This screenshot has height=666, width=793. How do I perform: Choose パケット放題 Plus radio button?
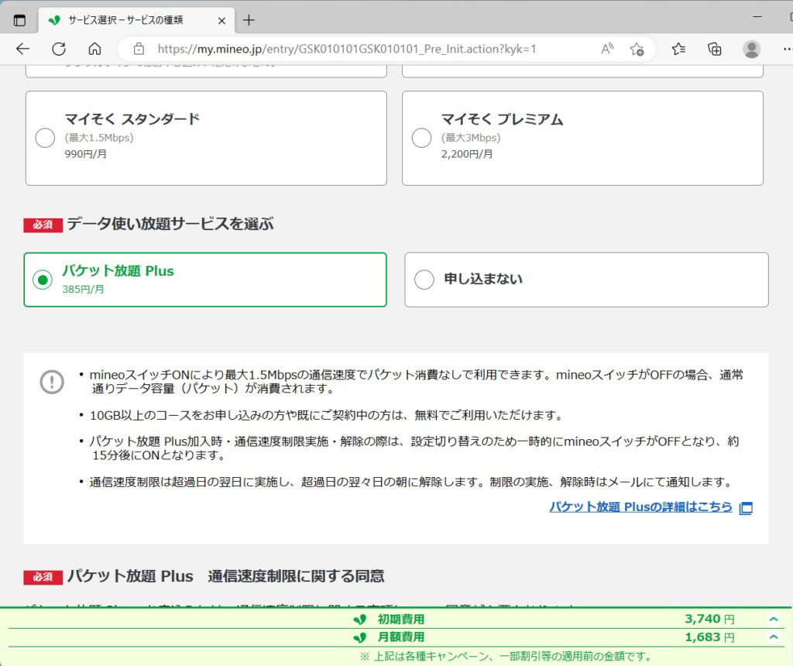[43, 280]
